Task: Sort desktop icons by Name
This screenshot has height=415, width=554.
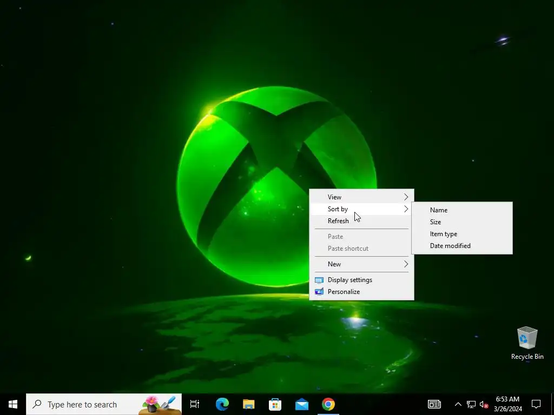Action: point(462,210)
